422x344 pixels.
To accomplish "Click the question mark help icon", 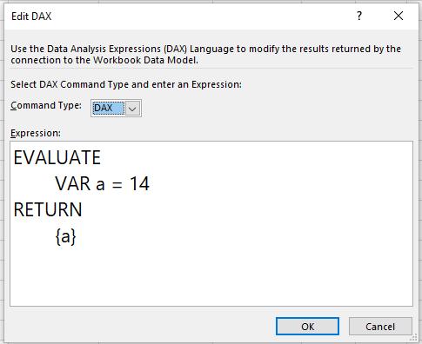I will tap(359, 16).
